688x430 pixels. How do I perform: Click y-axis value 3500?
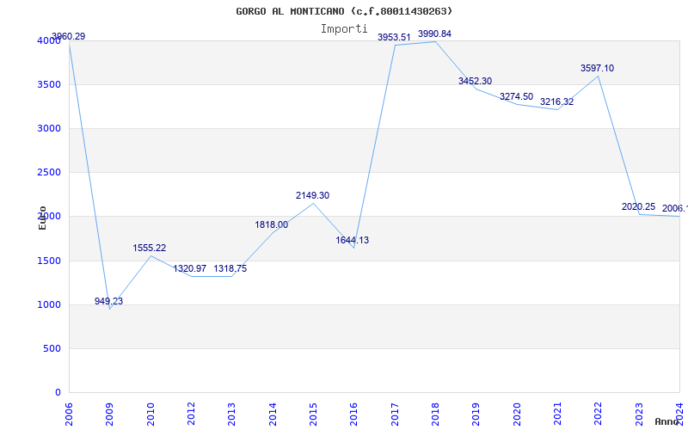coord(49,84)
